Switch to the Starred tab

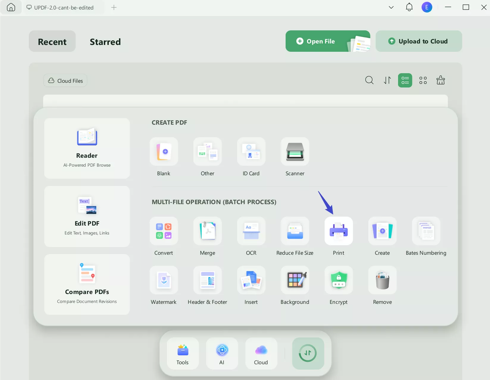point(105,42)
